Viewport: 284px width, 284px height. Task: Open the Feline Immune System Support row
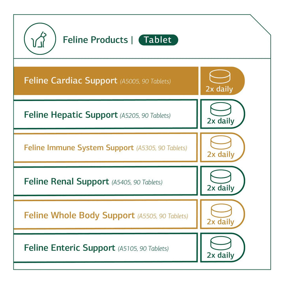(x=106, y=148)
